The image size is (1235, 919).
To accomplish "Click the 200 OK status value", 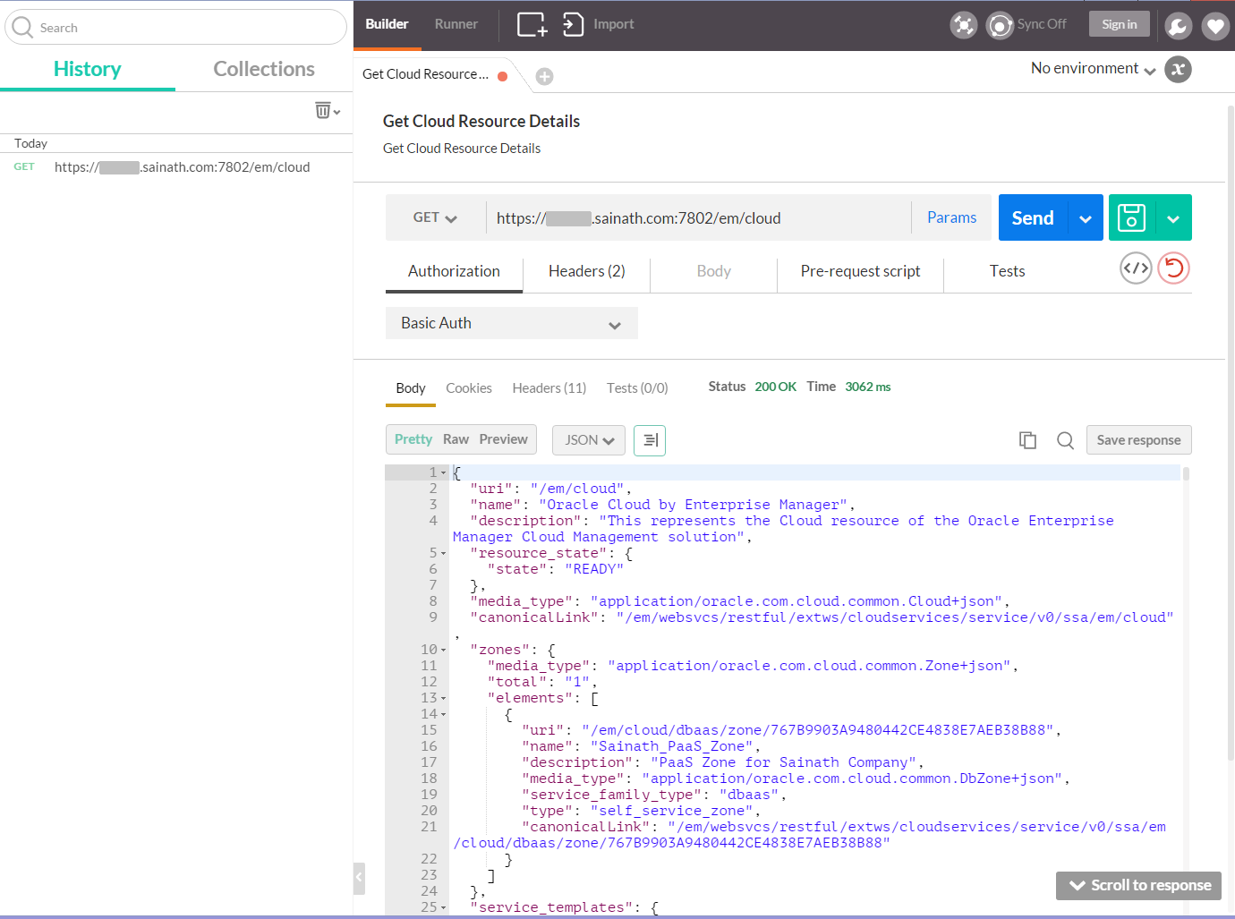I will [775, 387].
